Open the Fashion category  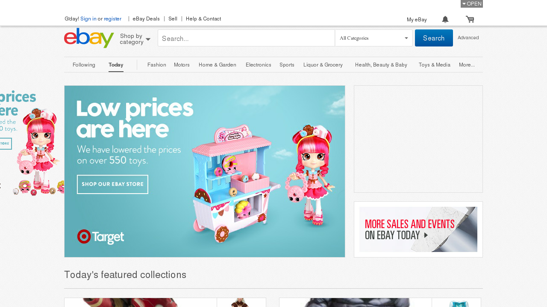(157, 65)
